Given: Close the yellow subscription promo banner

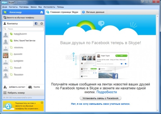Looking at the screenshot, I should 42,103.
